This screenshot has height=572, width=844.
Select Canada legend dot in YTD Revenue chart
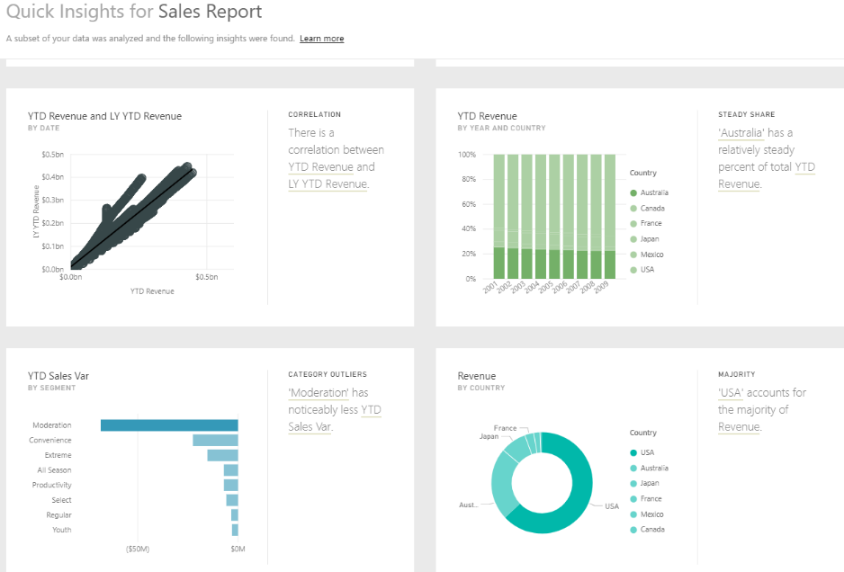pyautogui.click(x=633, y=208)
